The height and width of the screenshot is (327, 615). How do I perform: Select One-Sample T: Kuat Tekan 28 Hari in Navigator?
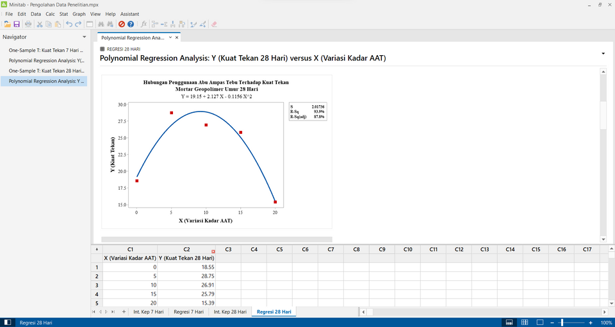point(46,71)
